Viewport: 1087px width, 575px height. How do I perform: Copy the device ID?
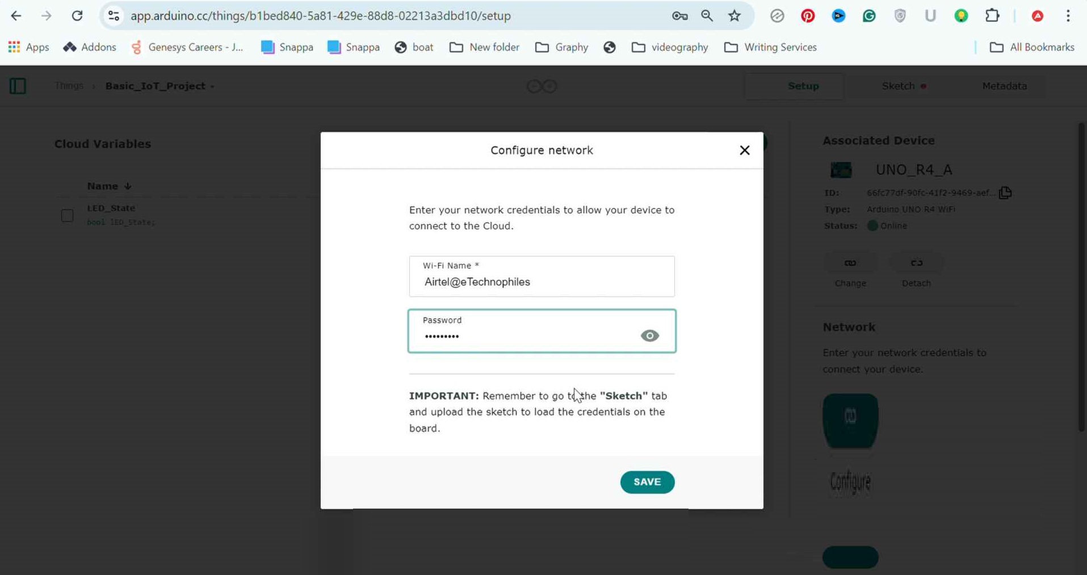(1005, 193)
